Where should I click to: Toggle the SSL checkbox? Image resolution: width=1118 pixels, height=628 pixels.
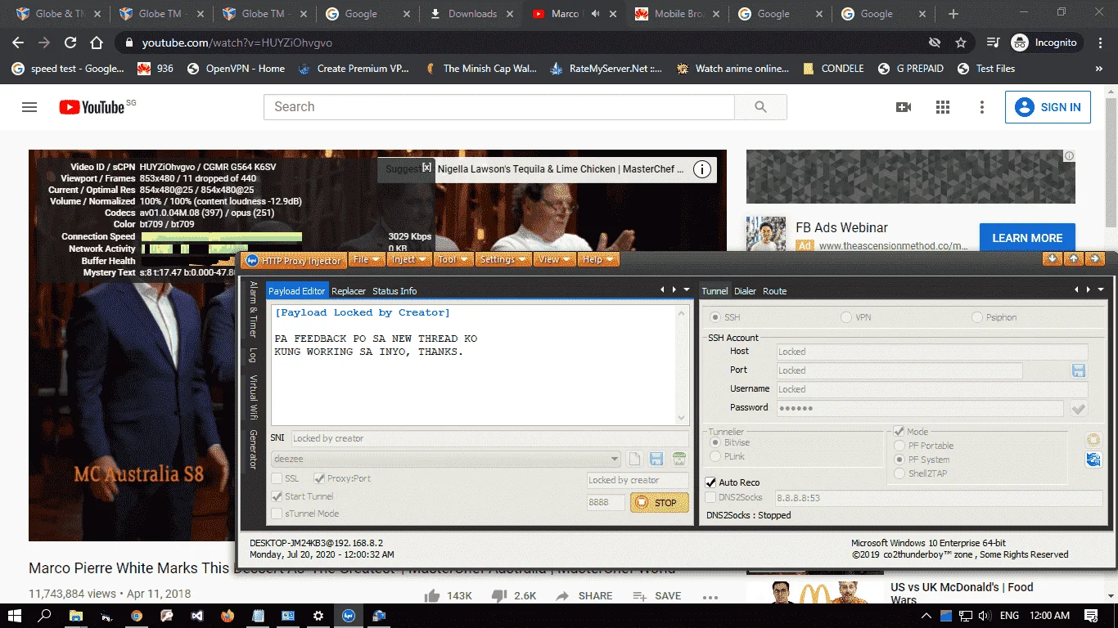coord(277,478)
